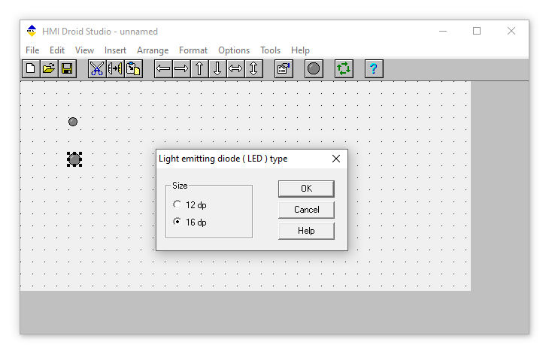Confirm the LED type with OK
The image size is (549, 354).
tap(306, 189)
